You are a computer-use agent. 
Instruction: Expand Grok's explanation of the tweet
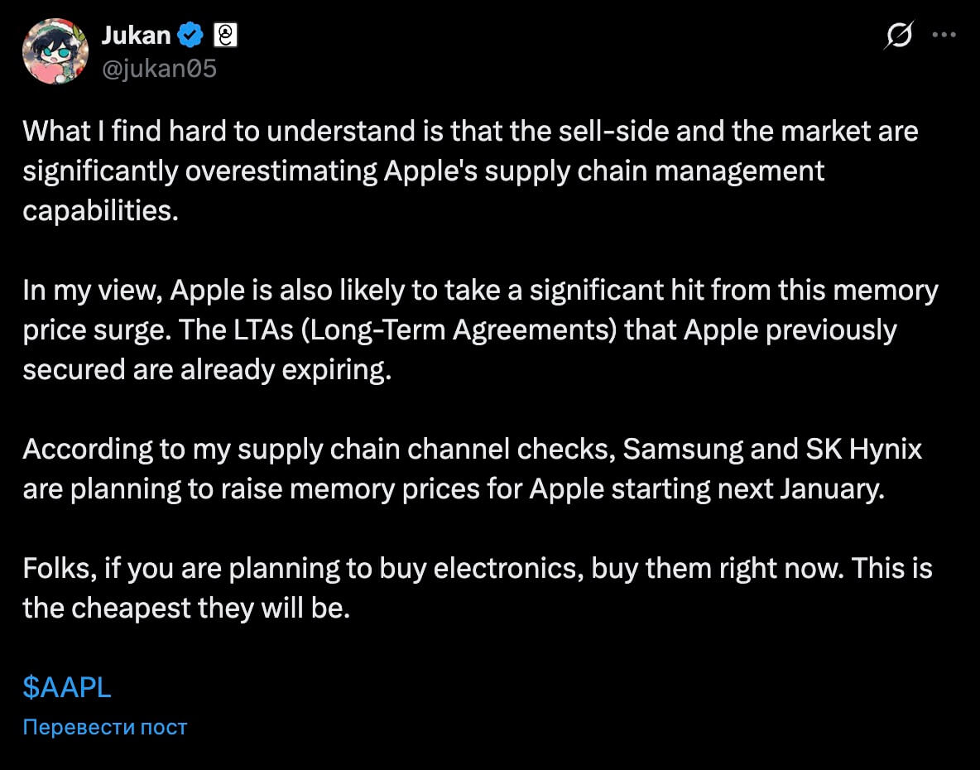click(900, 35)
